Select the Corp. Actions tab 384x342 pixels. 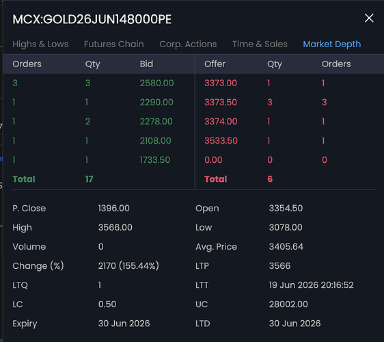(188, 44)
